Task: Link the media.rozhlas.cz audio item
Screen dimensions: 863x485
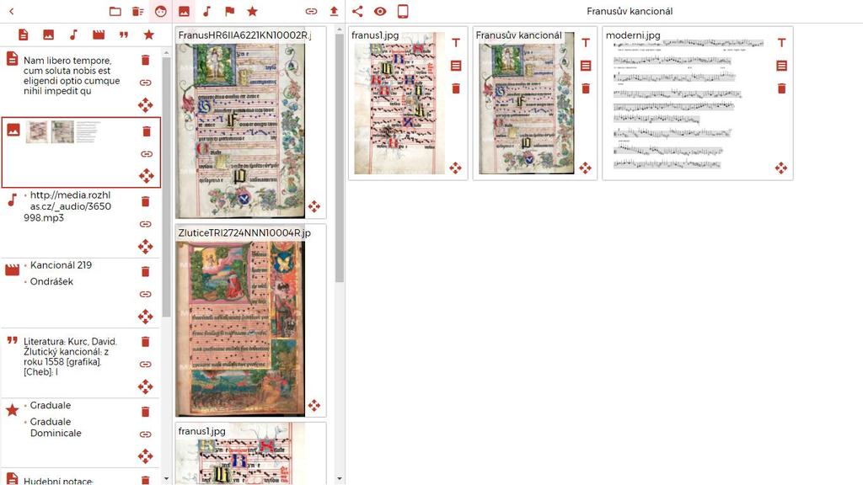Action: pyautogui.click(x=145, y=224)
